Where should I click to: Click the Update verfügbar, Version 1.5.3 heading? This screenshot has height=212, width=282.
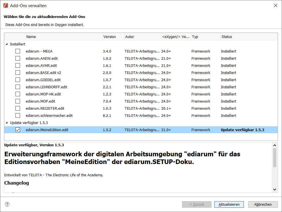[34, 145]
